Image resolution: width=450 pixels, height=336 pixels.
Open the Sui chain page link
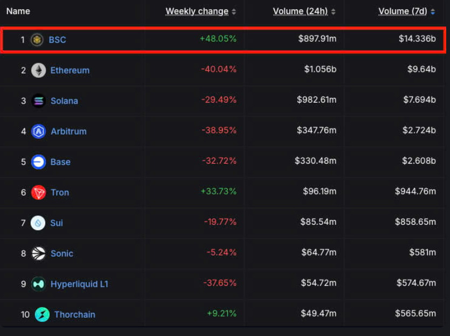click(x=56, y=223)
